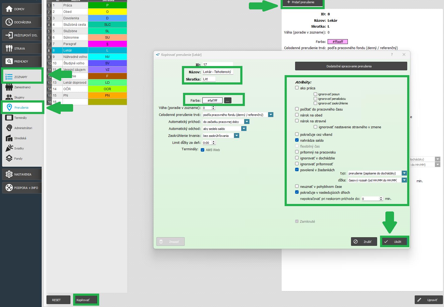Uncheck the 'nahrádza saldo' checkbox

[x=297, y=140]
